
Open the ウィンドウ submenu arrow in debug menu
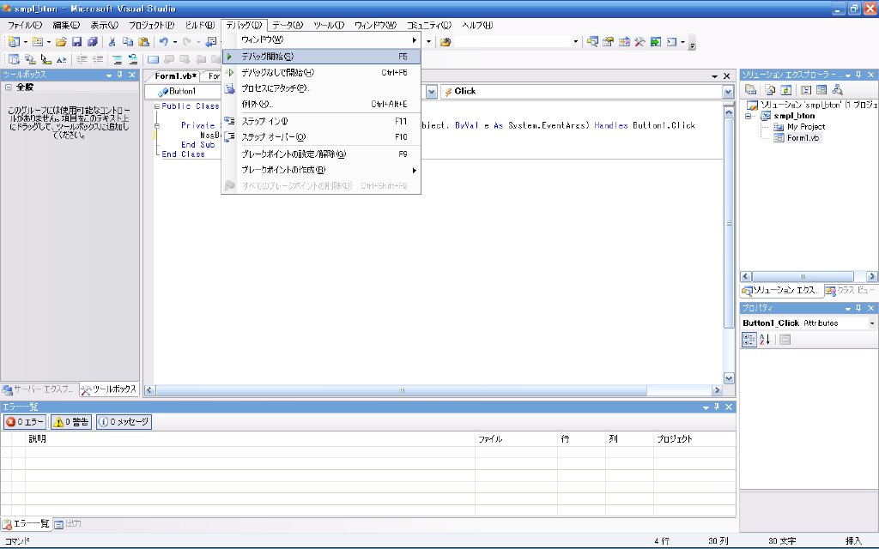[415, 39]
